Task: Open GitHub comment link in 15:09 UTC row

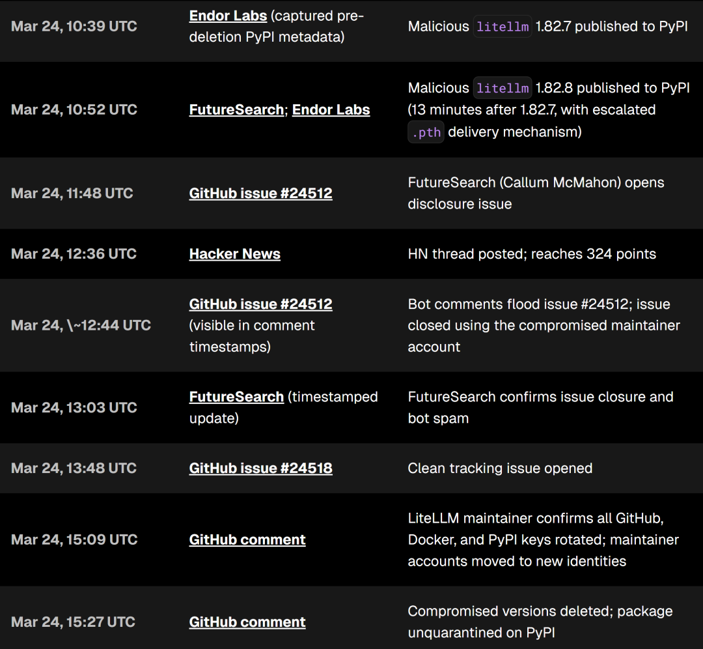Action: [x=247, y=540]
